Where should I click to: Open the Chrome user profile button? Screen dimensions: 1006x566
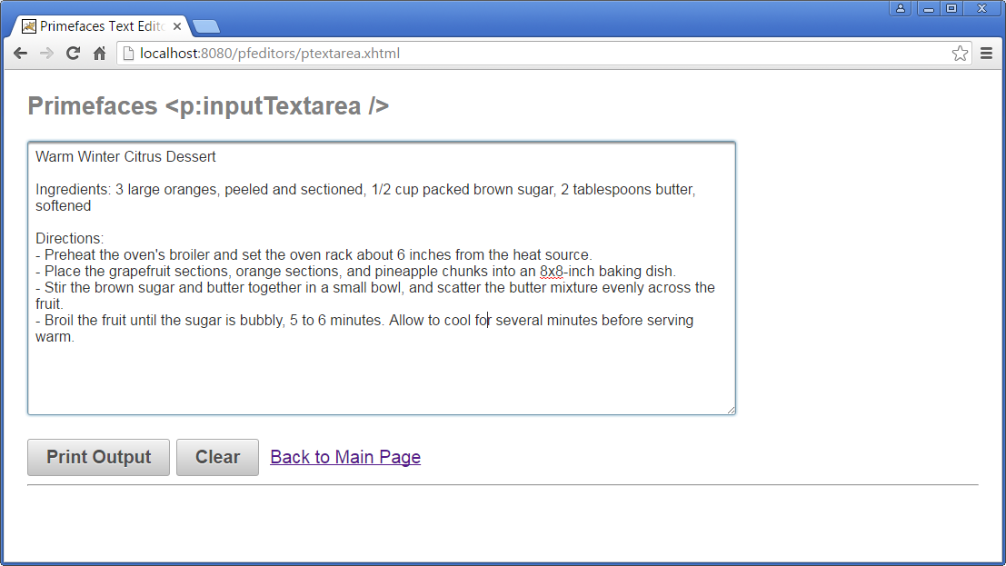(901, 8)
